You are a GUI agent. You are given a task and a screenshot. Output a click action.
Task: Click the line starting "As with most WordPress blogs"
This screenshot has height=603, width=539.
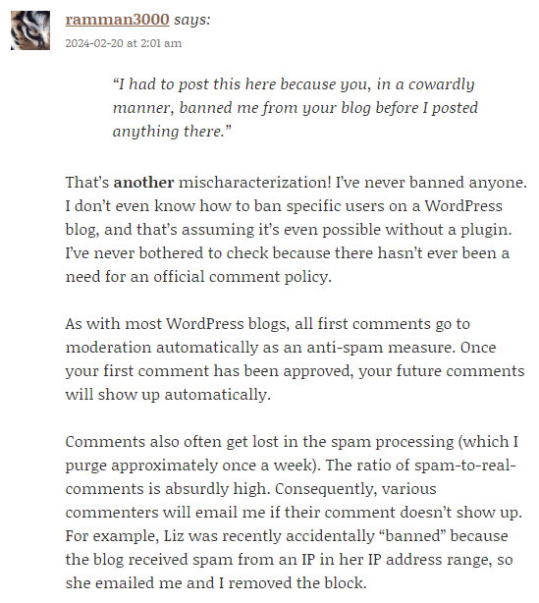[x=268, y=324]
